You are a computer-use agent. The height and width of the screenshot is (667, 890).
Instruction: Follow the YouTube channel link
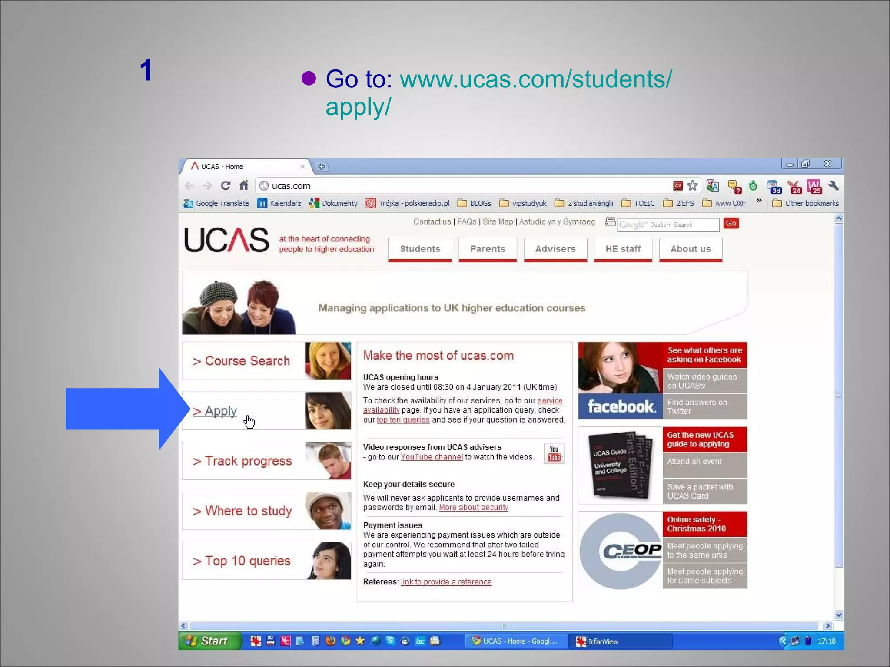(432, 457)
